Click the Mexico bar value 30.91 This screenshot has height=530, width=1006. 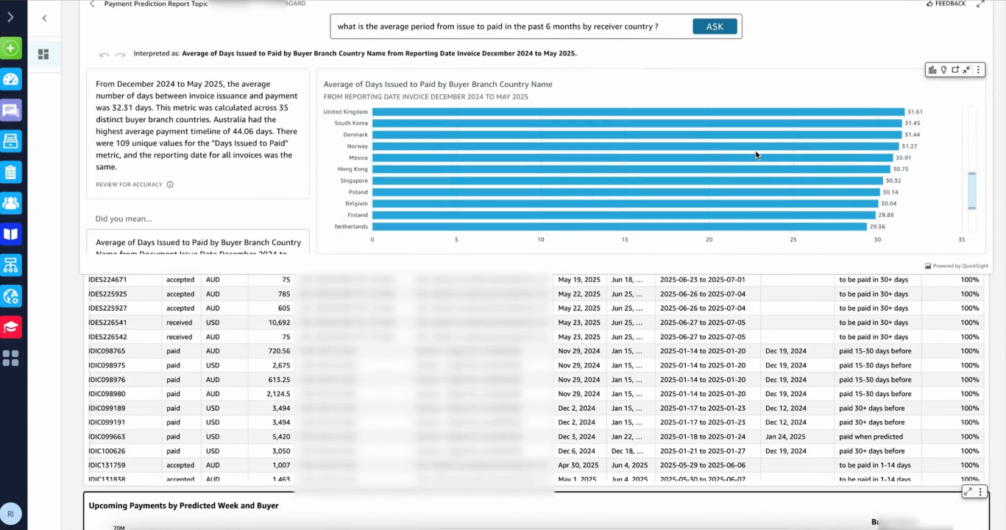903,158
